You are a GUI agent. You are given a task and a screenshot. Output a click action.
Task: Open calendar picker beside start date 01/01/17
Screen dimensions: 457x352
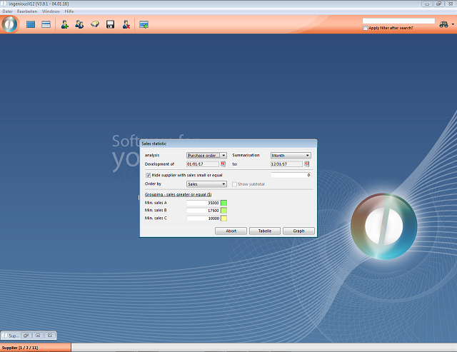point(223,164)
